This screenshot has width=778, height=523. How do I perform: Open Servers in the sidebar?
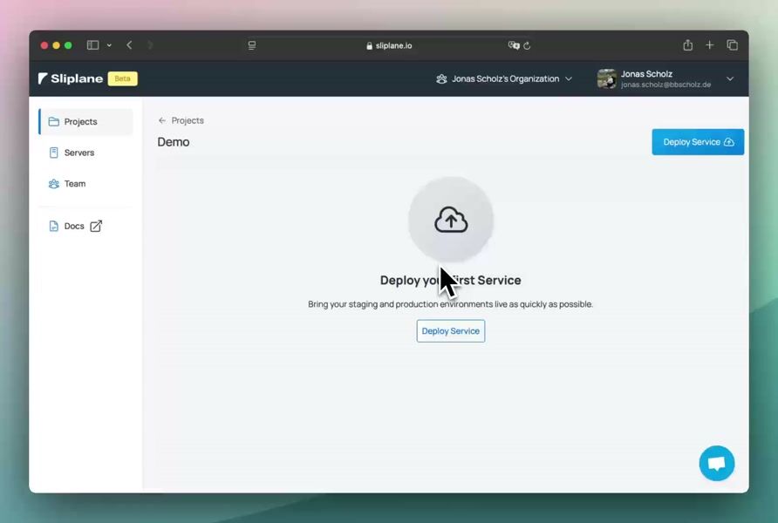(78, 153)
